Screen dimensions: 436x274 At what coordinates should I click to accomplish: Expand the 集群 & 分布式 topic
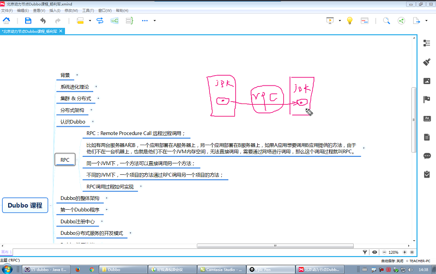[x=98, y=98]
